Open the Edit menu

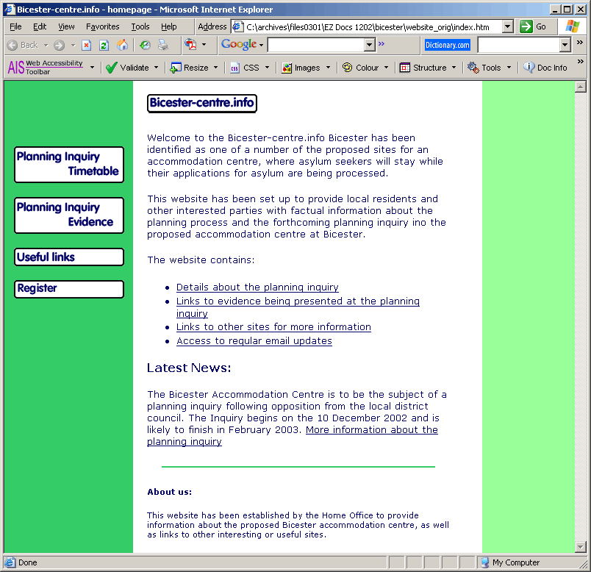coord(40,26)
